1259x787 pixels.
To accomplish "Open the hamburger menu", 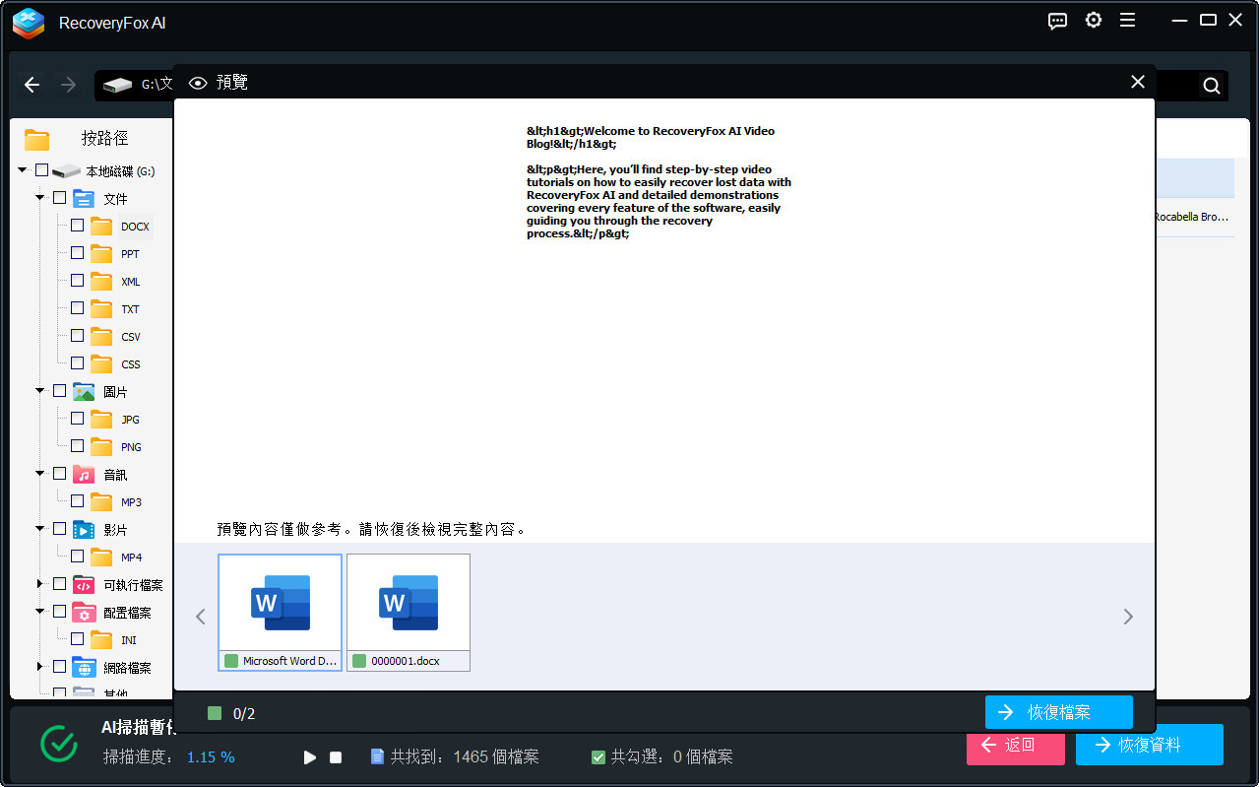I will [1127, 20].
